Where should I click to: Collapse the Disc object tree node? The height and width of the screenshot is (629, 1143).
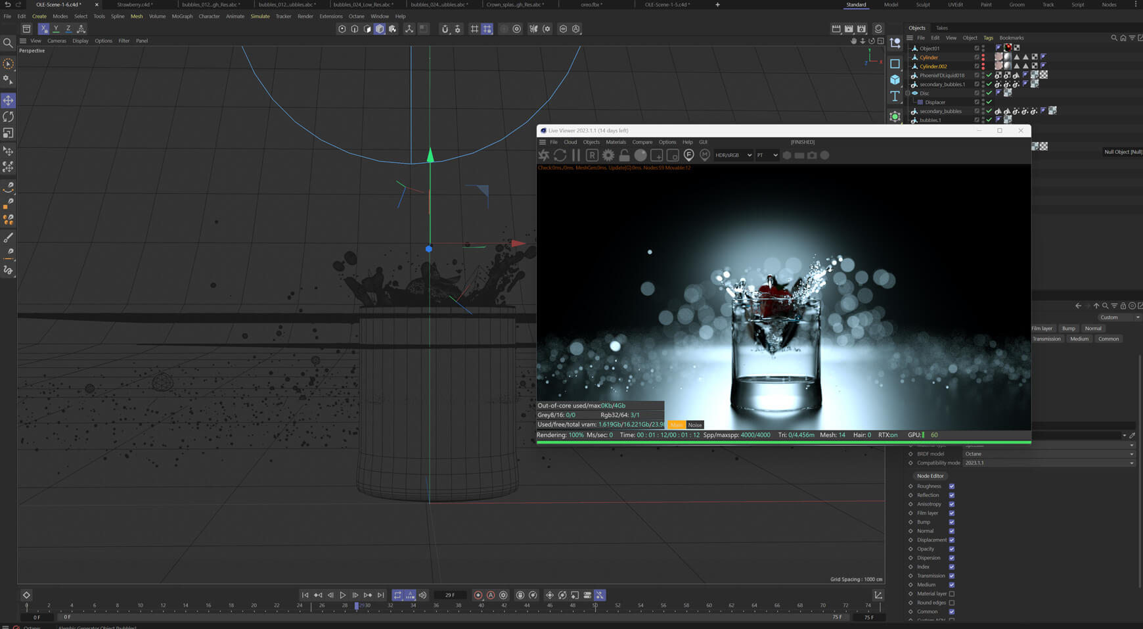click(x=908, y=93)
